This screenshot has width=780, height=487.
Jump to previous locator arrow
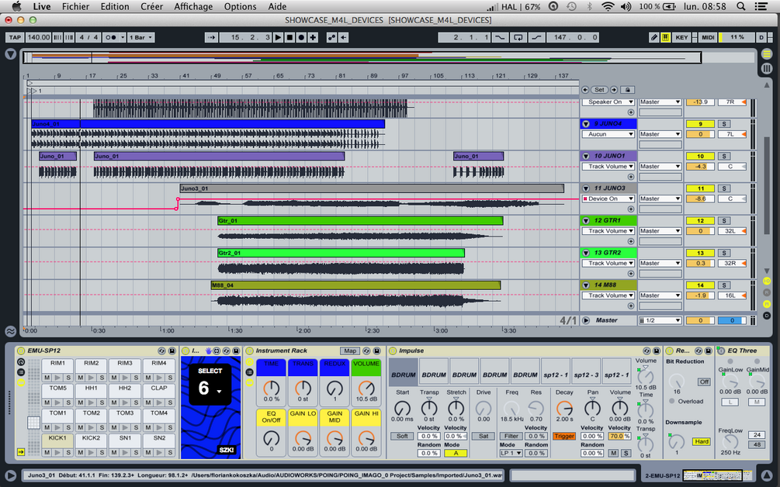coord(585,90)
